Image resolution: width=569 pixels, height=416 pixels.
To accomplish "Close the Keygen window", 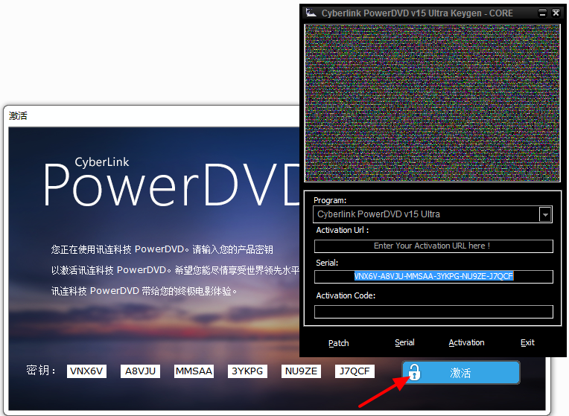I will click(556, 13).
